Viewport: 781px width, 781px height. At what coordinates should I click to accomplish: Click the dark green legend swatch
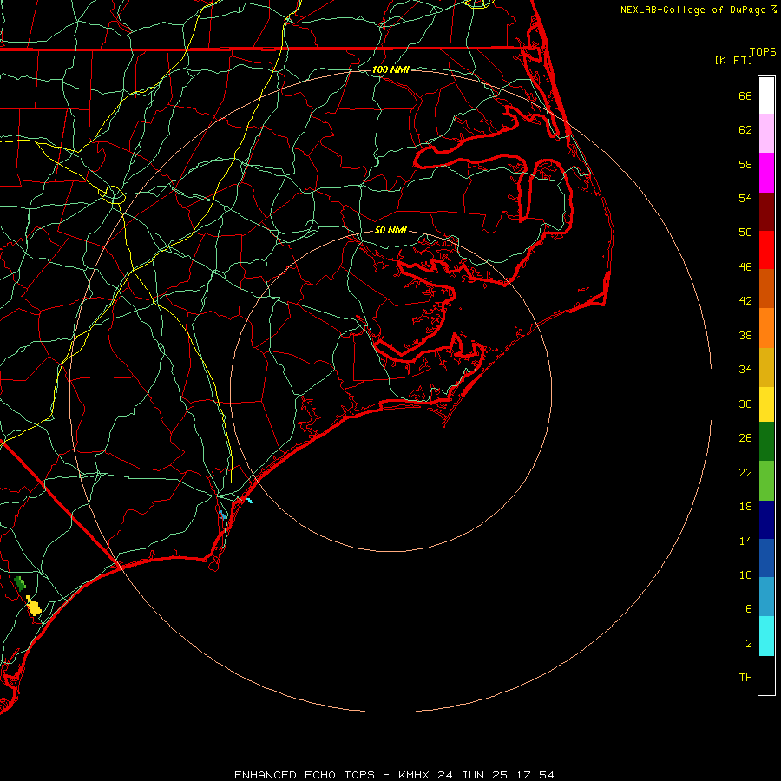[766, 442]
